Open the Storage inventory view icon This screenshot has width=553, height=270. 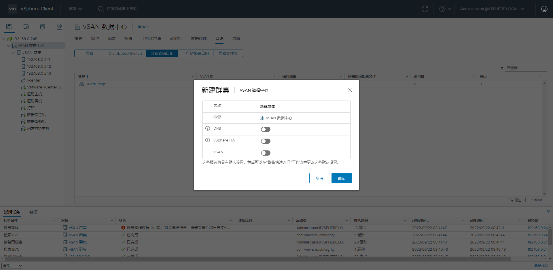(x=42, y=27)
